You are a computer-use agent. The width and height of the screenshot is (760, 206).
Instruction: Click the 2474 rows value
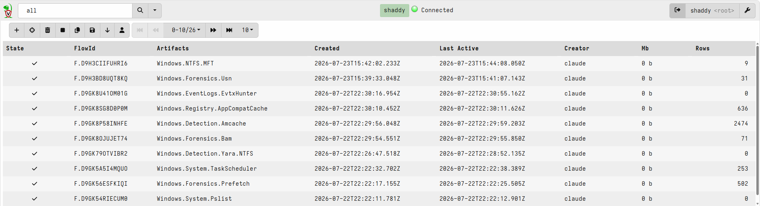(741, 124)
